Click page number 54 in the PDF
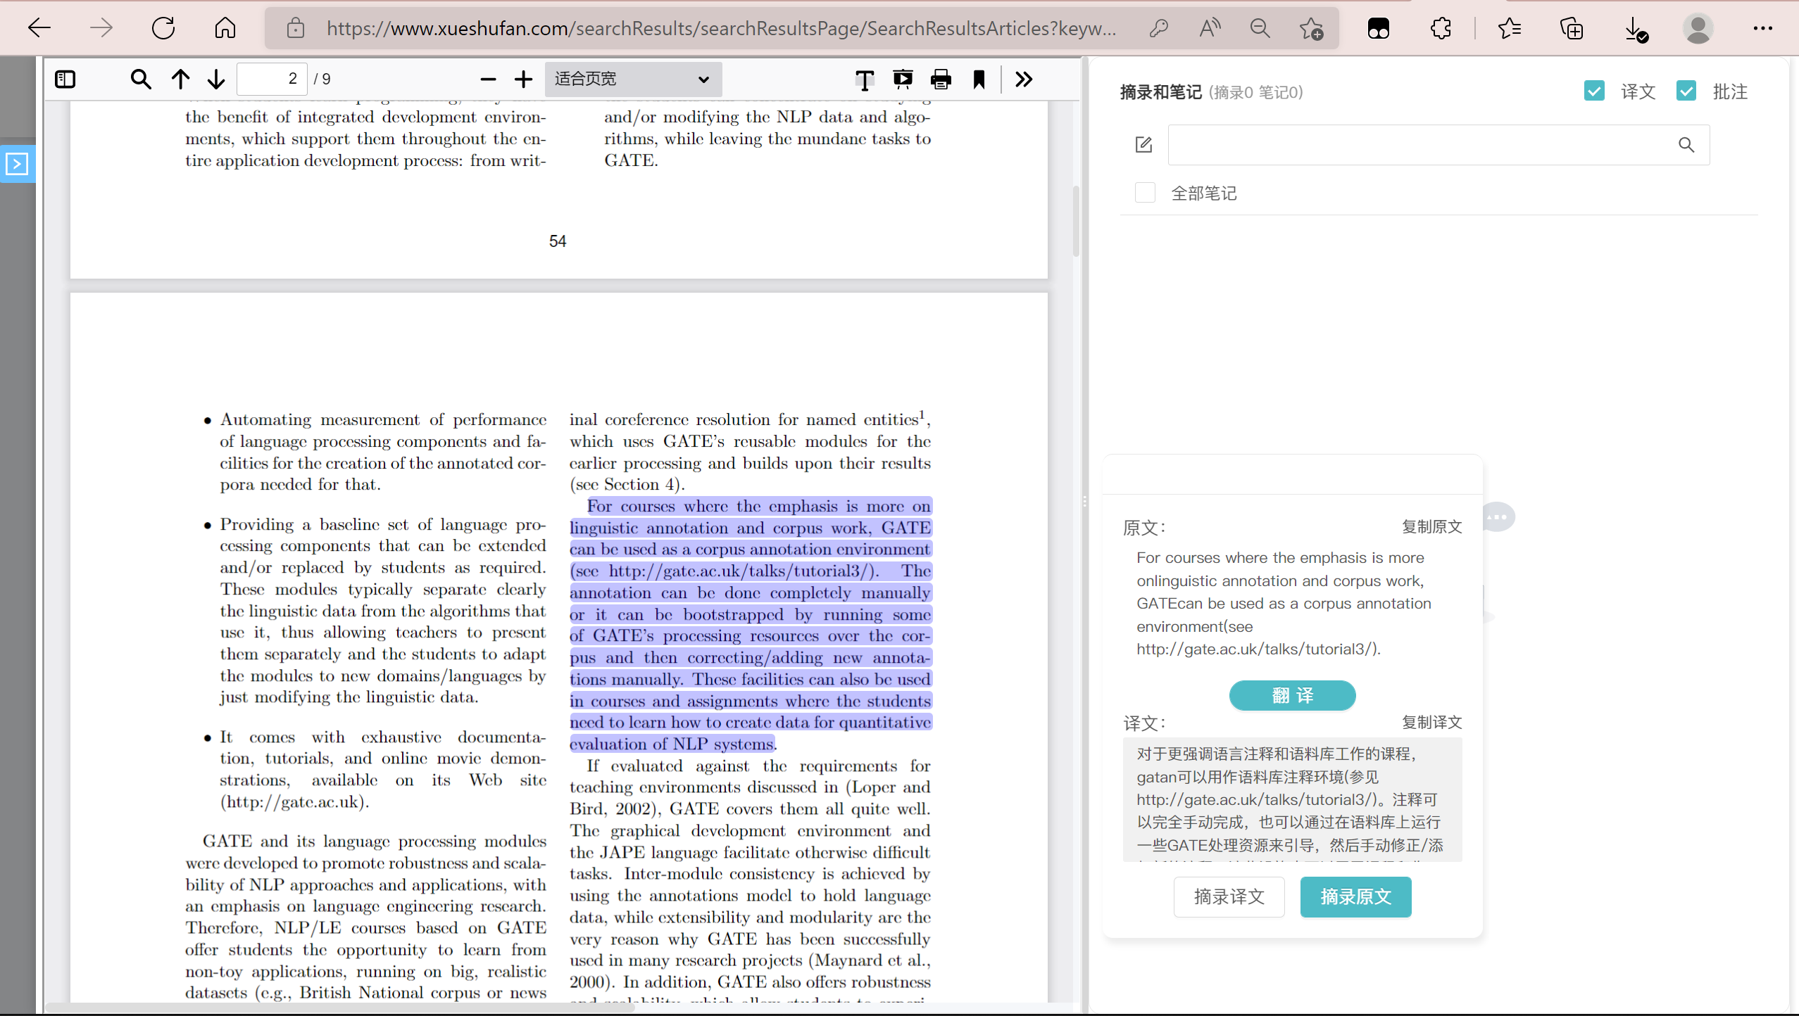This screenshot has width=1799, height=1016. pos(558,241)
